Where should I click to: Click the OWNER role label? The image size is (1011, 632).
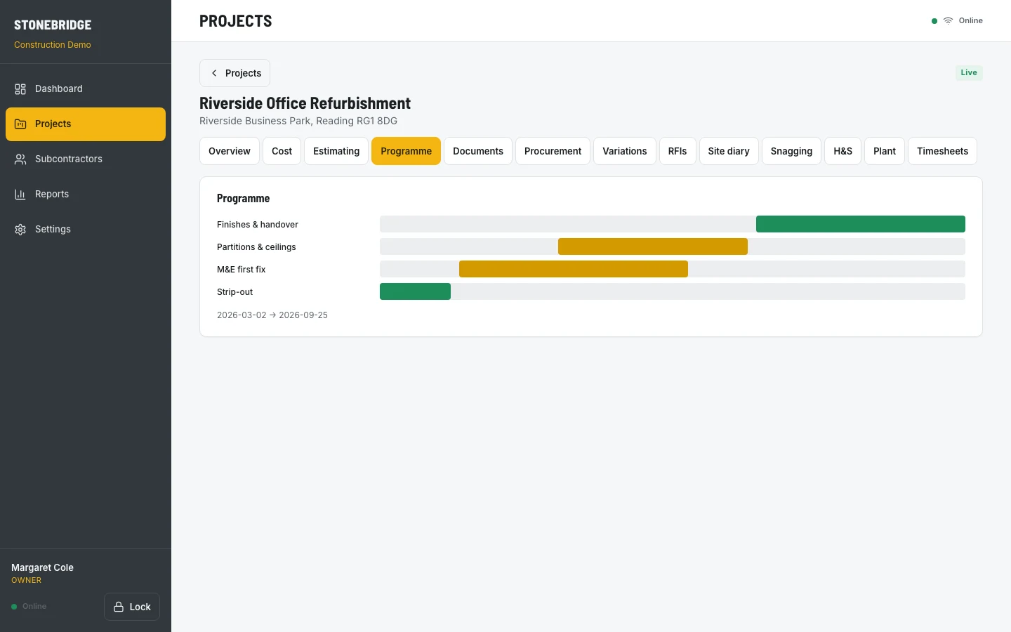click(x=26, y=580)
